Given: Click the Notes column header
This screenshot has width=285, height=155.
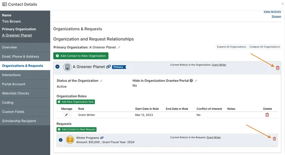Looking at the screenshot, I should coord(231,109).
